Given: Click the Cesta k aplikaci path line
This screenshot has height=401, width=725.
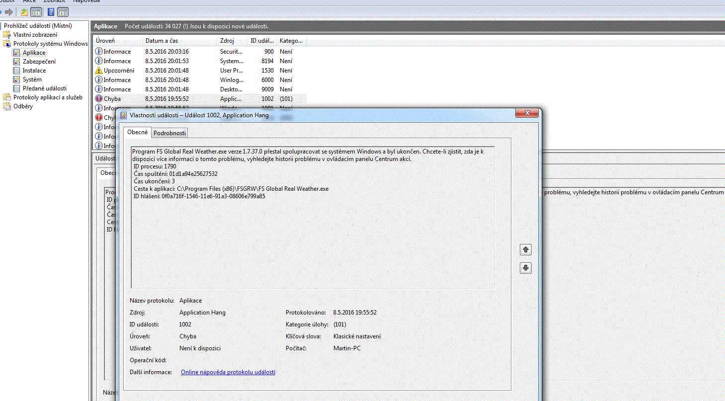Looking at the screenshot, I should (231, 189).
